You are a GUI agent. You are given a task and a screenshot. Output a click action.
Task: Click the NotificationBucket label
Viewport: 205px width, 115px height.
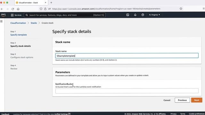64,84
